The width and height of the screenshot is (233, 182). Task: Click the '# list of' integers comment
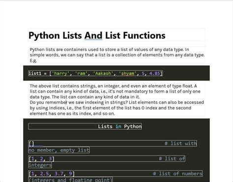pyautogui.click(x=172, y=158)
